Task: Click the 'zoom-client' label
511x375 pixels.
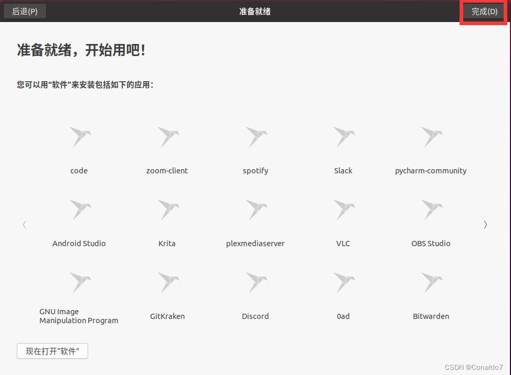Action: [x=167, y=171]
